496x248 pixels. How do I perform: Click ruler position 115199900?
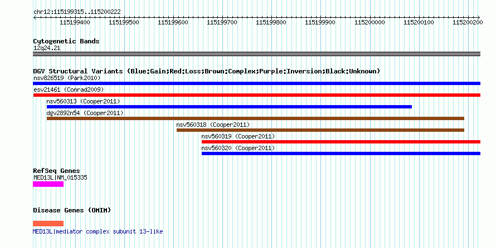click(x=320, y=22)
